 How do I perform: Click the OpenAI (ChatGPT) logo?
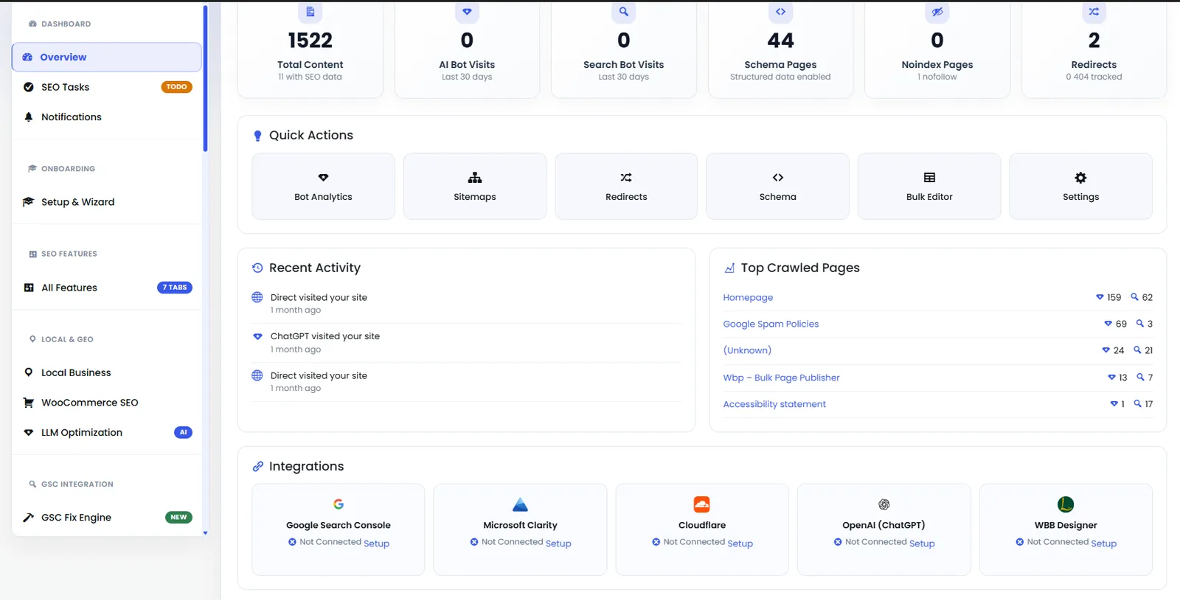click(x=884, y=504)
